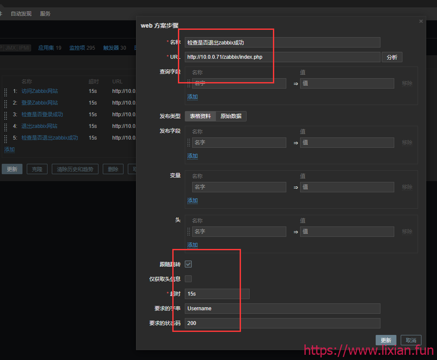Click 移除 in the headers row
Image resolution: width=437 pixels, height=360 pixels.
(407, 232)
